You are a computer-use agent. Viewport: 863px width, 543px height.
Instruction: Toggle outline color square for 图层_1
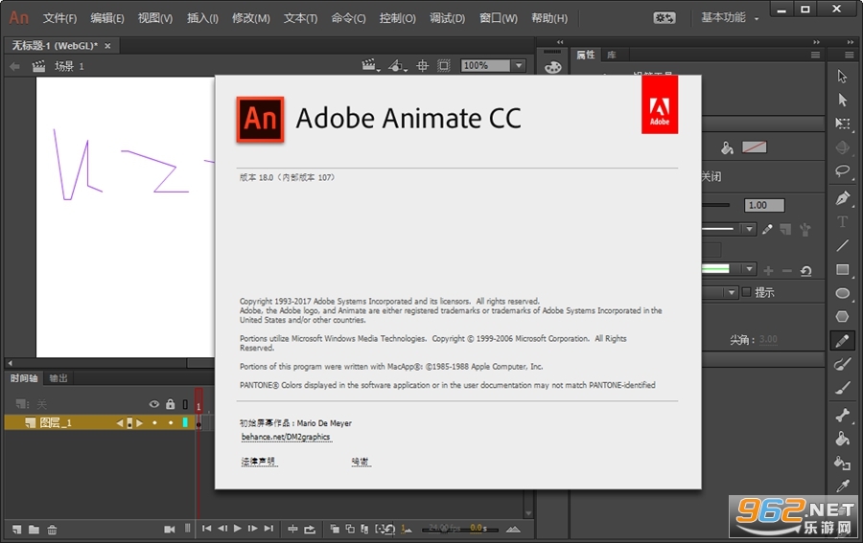coord(185,422)
